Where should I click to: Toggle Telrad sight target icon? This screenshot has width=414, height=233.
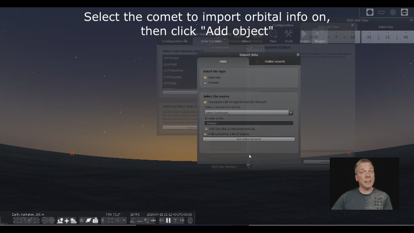393,12
